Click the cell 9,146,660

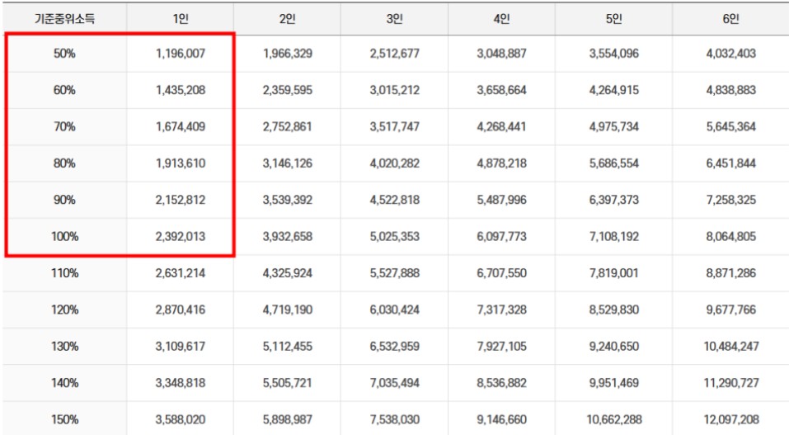(502, 419)
